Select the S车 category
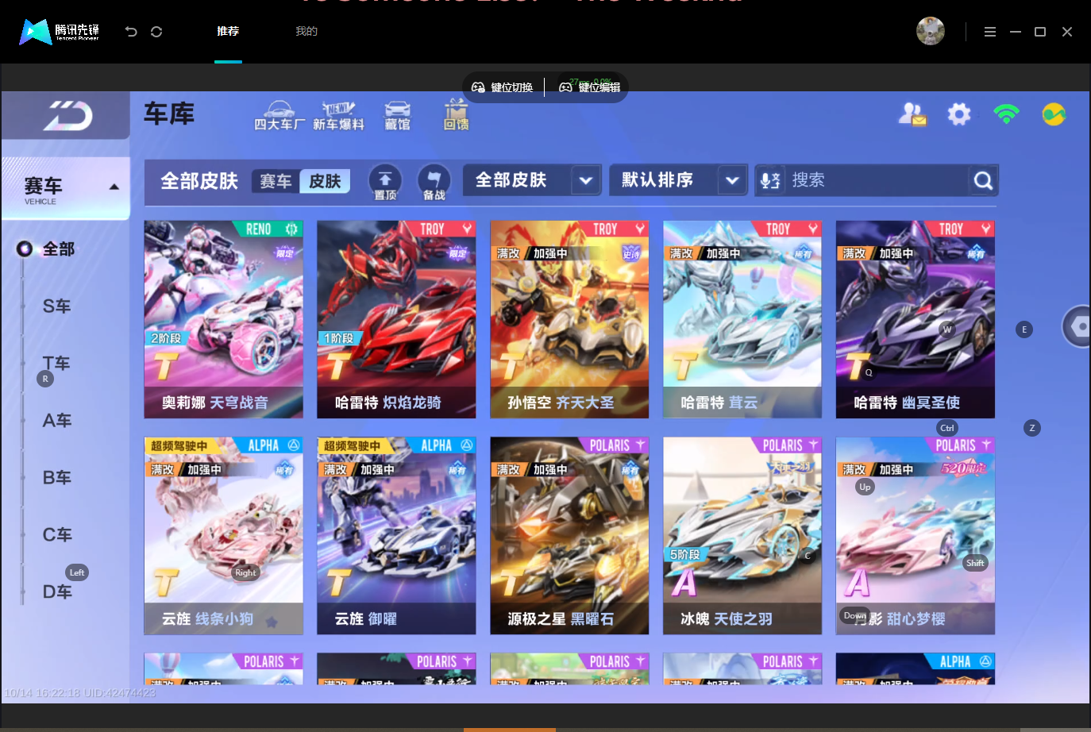 56,306
